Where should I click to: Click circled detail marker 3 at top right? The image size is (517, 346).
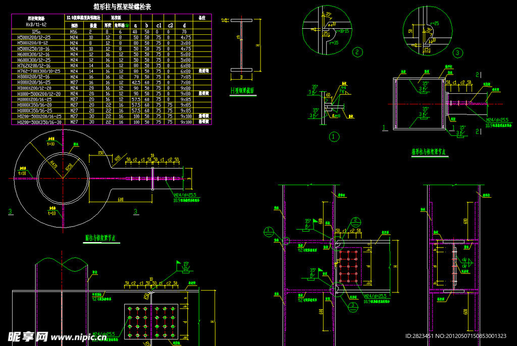point(457,52)
